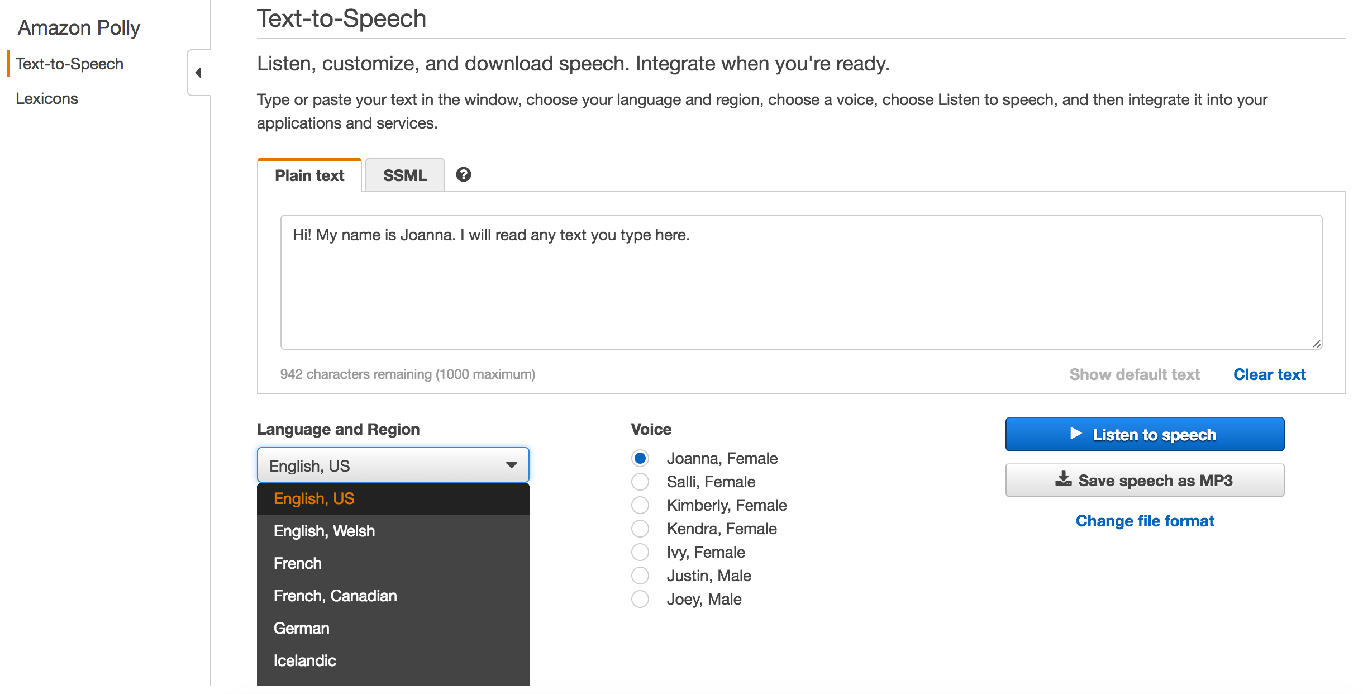The width and height of the screenshot is (1363, 694).
Task: Switch to the SSML tab
Action: click(x=404, y=175)
